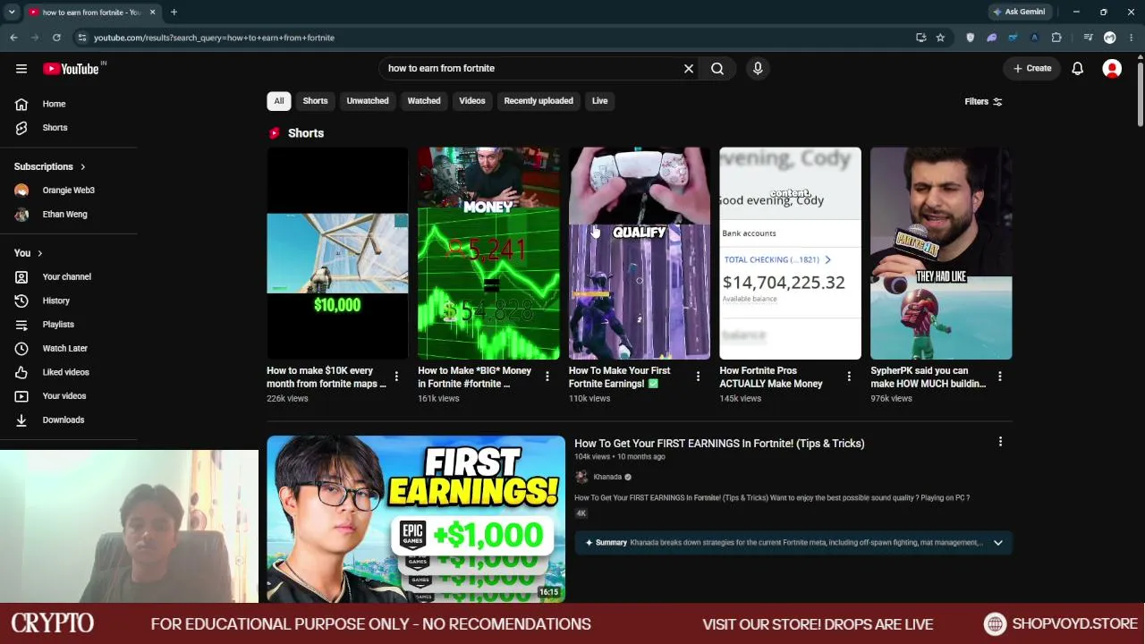The image size is (1145, 644).
Task: Click the Ask Gemini button
Action: coord(1019,12)
